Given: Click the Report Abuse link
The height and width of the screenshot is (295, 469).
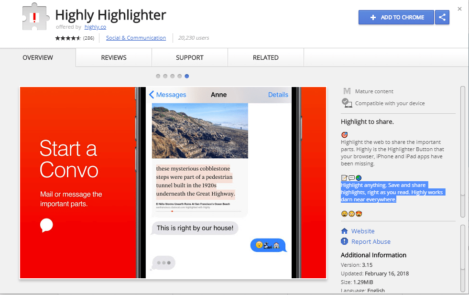Looking at the screenshot, I should click(x=371, y=241).
